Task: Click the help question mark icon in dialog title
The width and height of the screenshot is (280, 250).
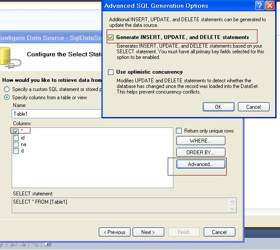Action: 260,5
